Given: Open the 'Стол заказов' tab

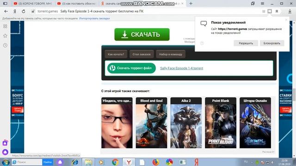Looking at the screenshot, I should tap(142, 54).
